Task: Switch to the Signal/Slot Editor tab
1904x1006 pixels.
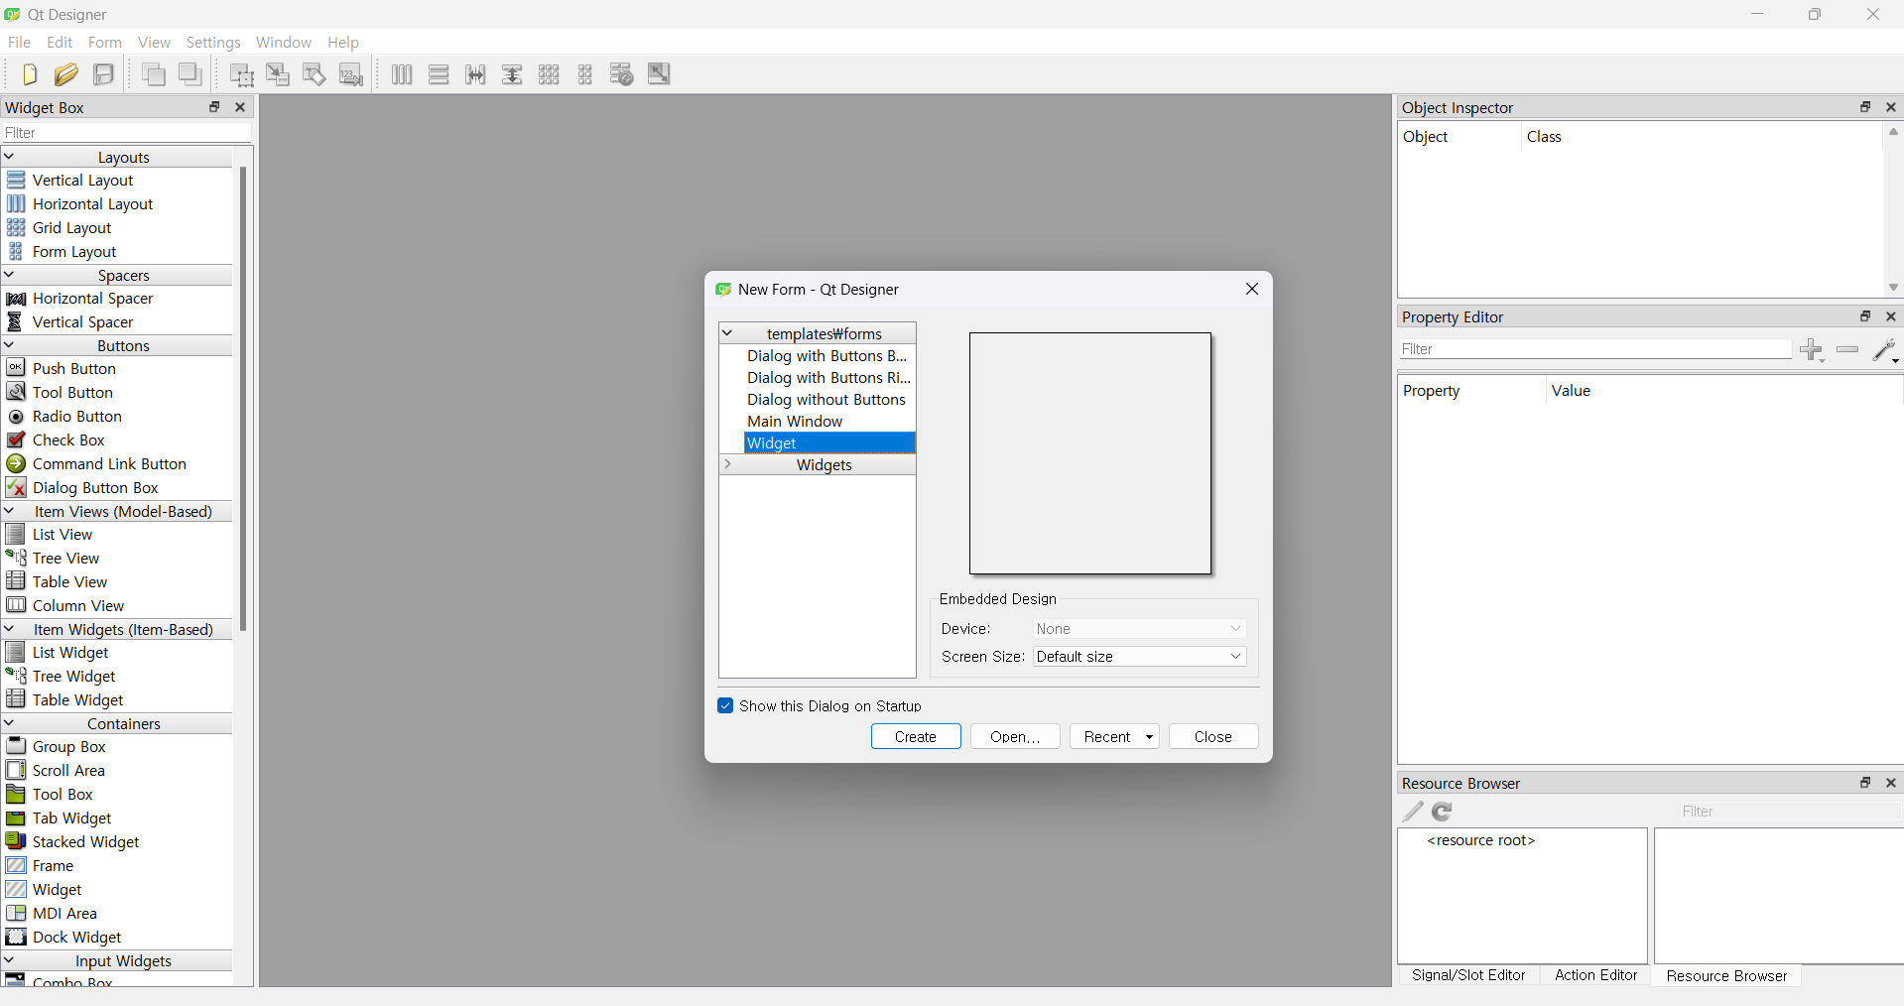Action: pos(1468,975)
